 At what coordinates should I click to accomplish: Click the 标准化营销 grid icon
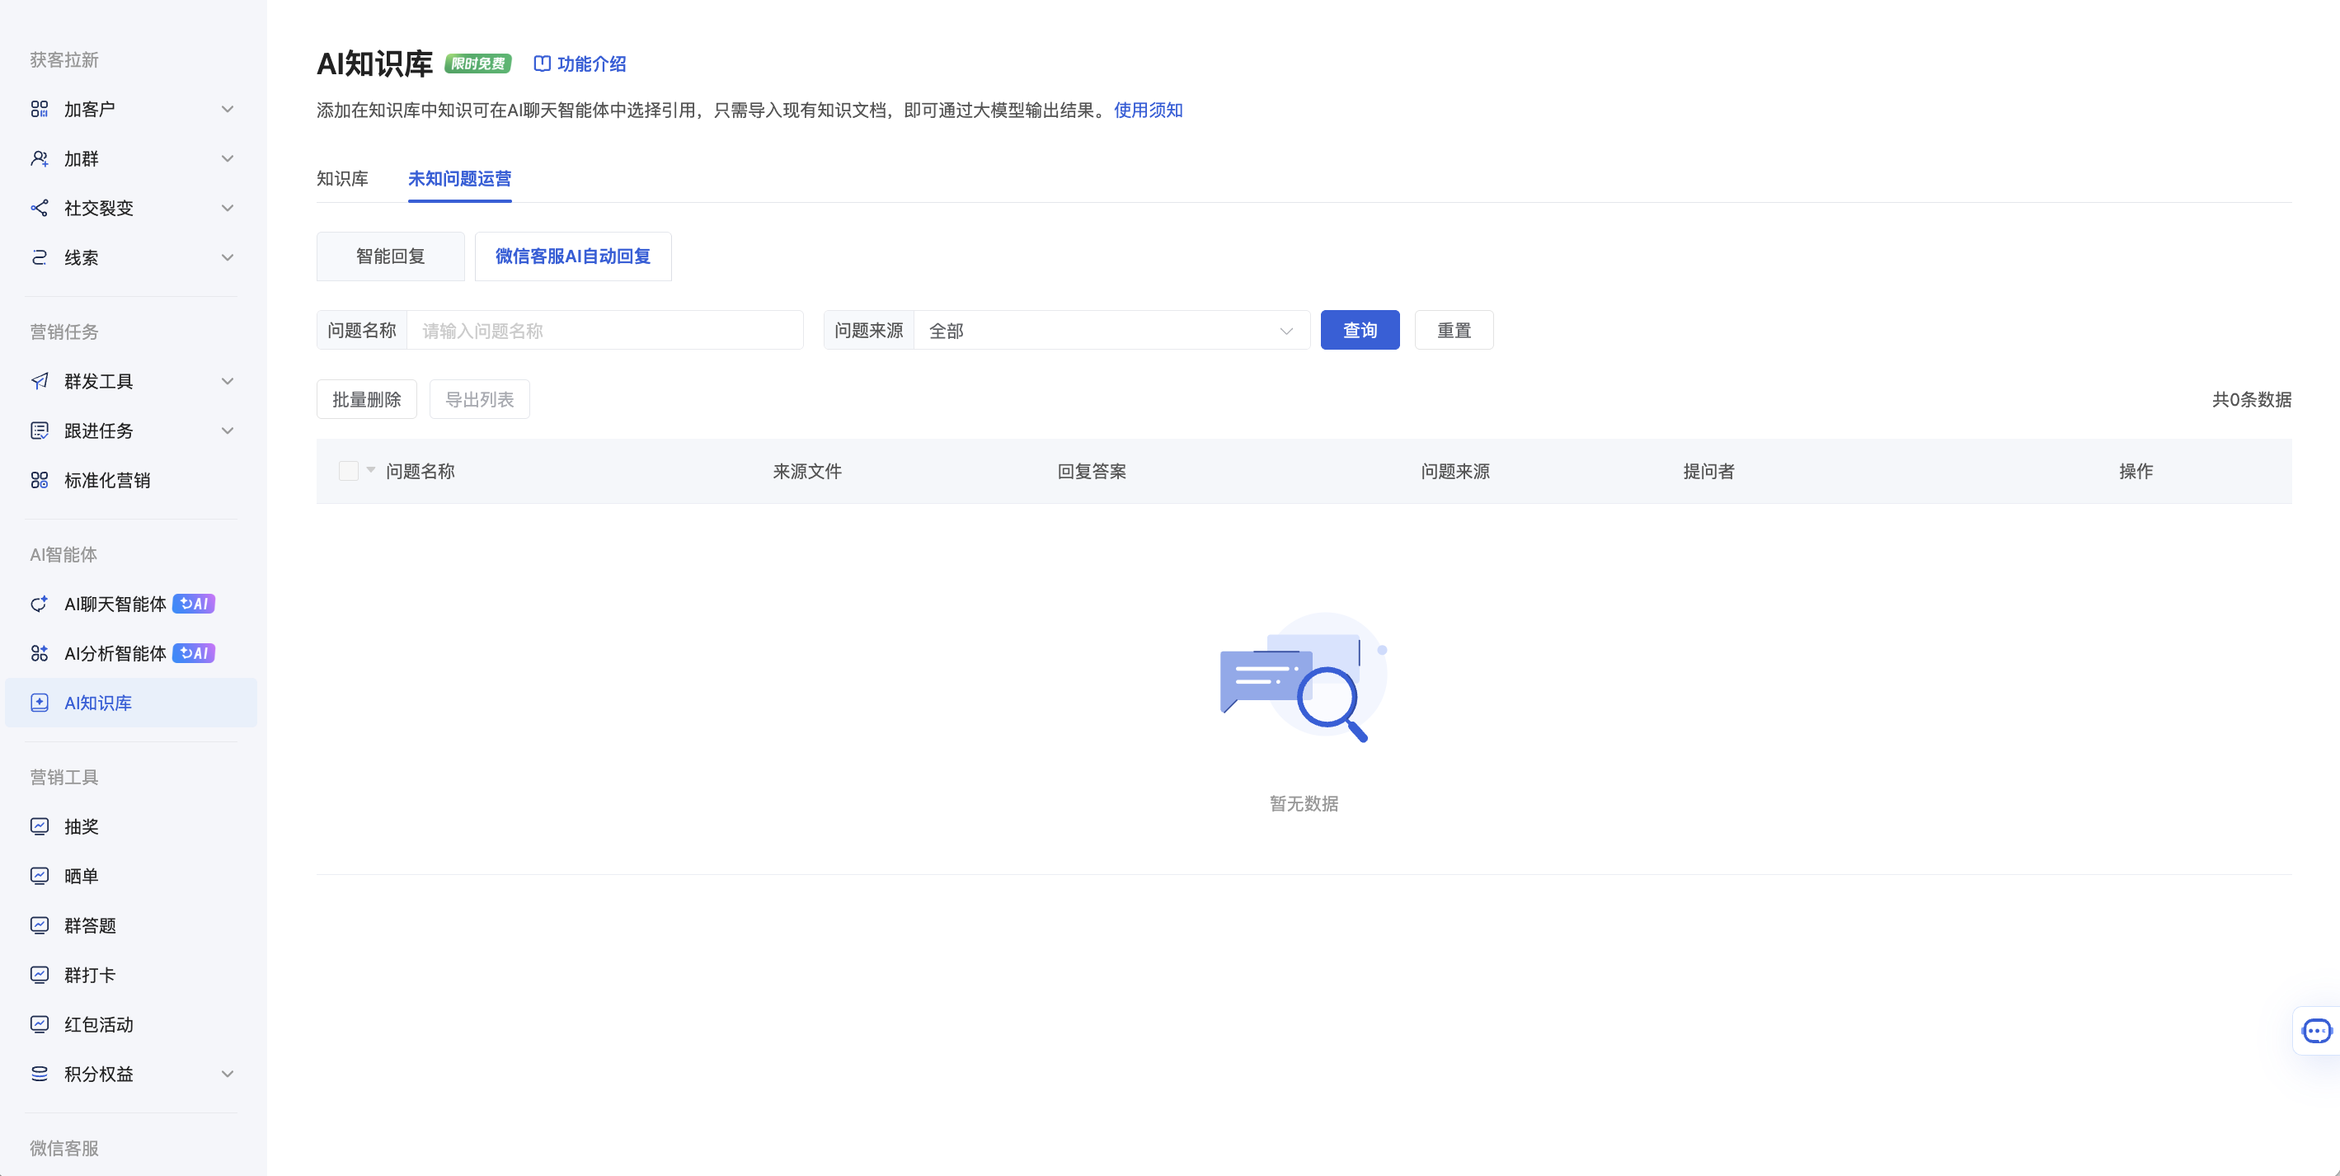point(39,480)
